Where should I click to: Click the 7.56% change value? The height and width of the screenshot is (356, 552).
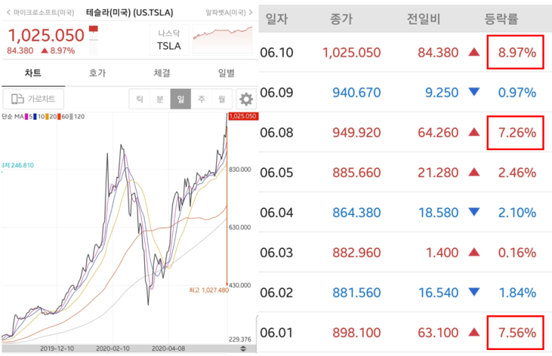[x=517, y=332]
